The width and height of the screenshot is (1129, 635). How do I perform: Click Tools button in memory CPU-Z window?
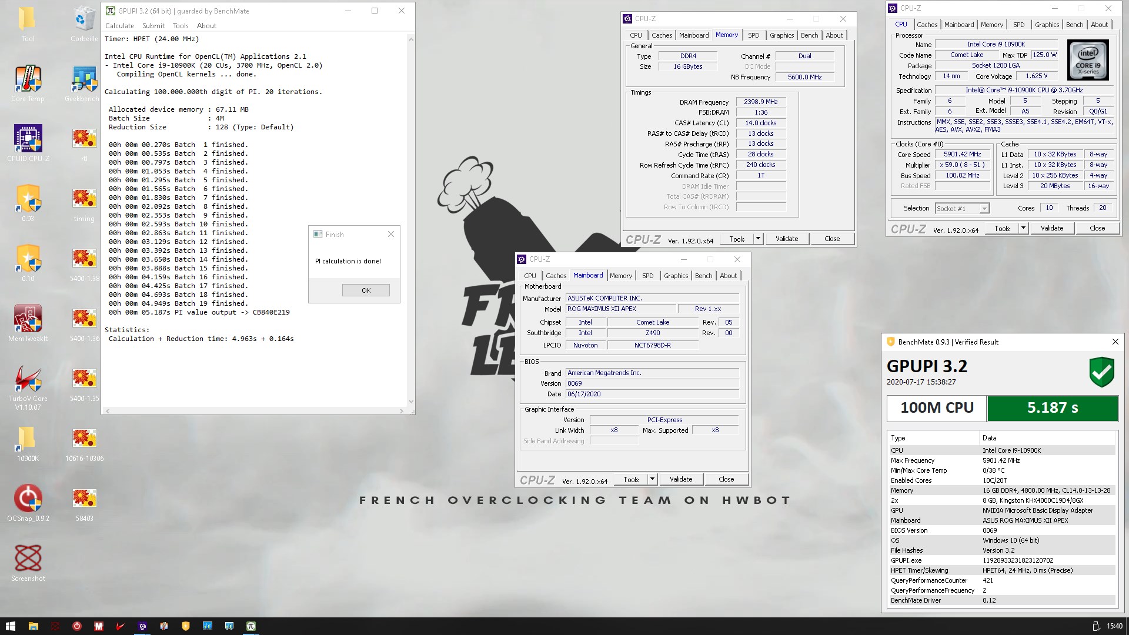[x=737, y=239]
